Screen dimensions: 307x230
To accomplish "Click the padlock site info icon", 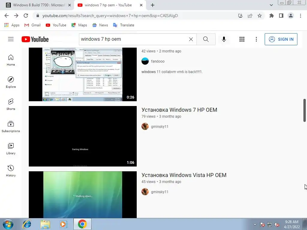I will pos(38,16).
